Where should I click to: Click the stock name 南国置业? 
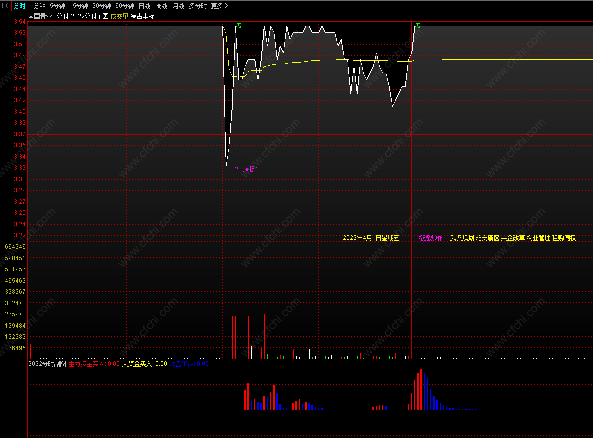tap(40, 16)
